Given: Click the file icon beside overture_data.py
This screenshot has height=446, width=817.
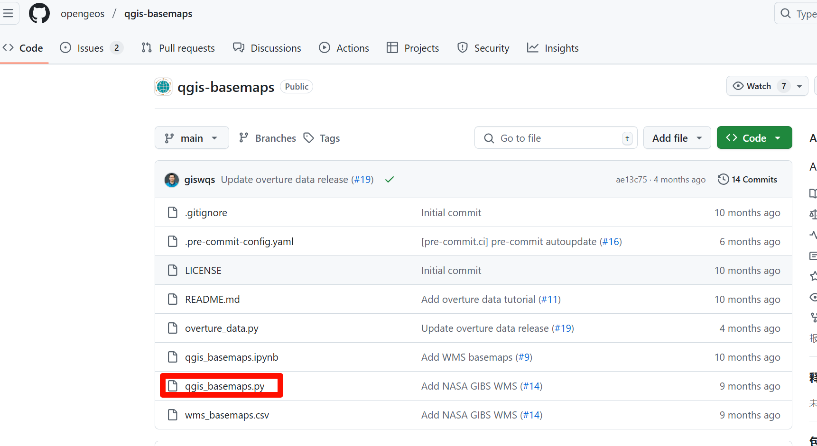Looking at the screenshot, I should click(x=173, y=328).
